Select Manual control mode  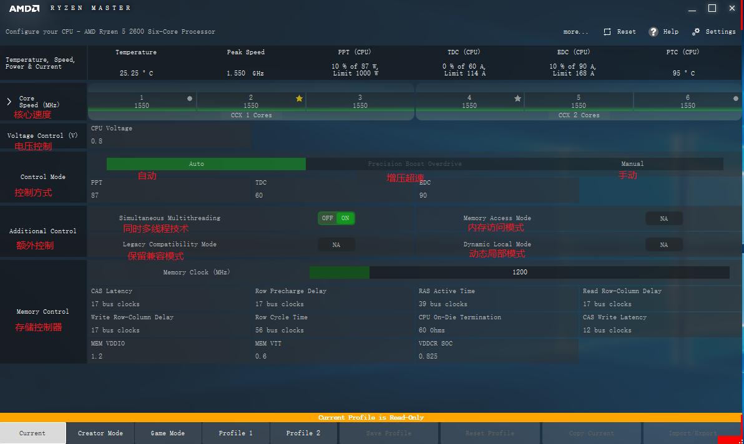click(632, 164)
